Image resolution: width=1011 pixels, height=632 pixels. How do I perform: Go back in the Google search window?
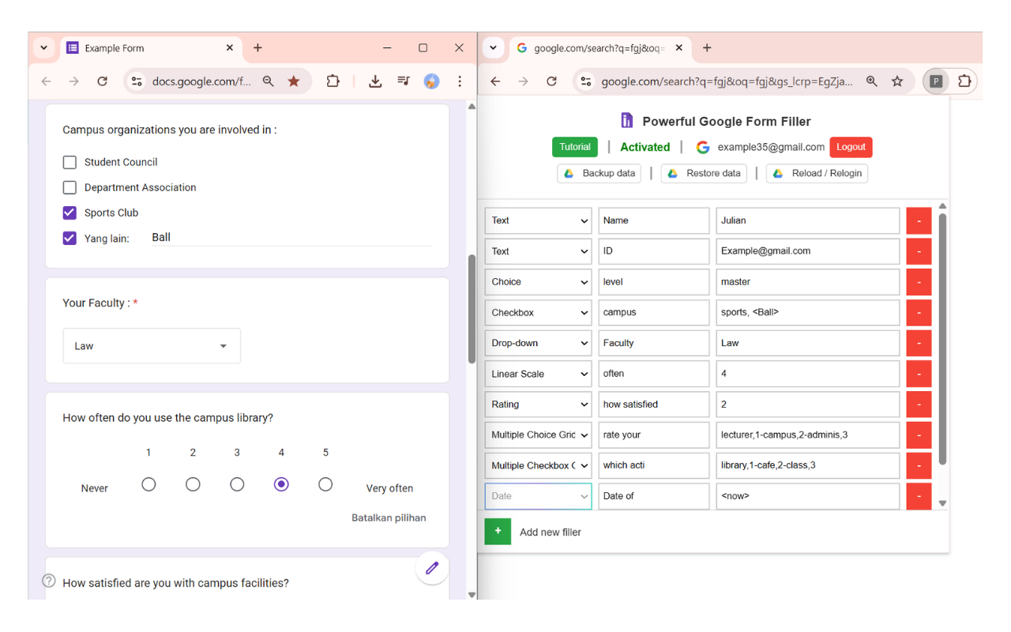click(495, 81)
